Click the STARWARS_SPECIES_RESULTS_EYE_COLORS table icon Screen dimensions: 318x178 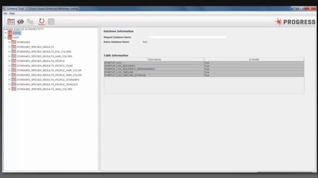click(x=14, y=51)
